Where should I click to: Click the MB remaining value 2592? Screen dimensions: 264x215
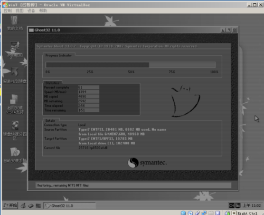pyautogui.click(x=89, y=101)
